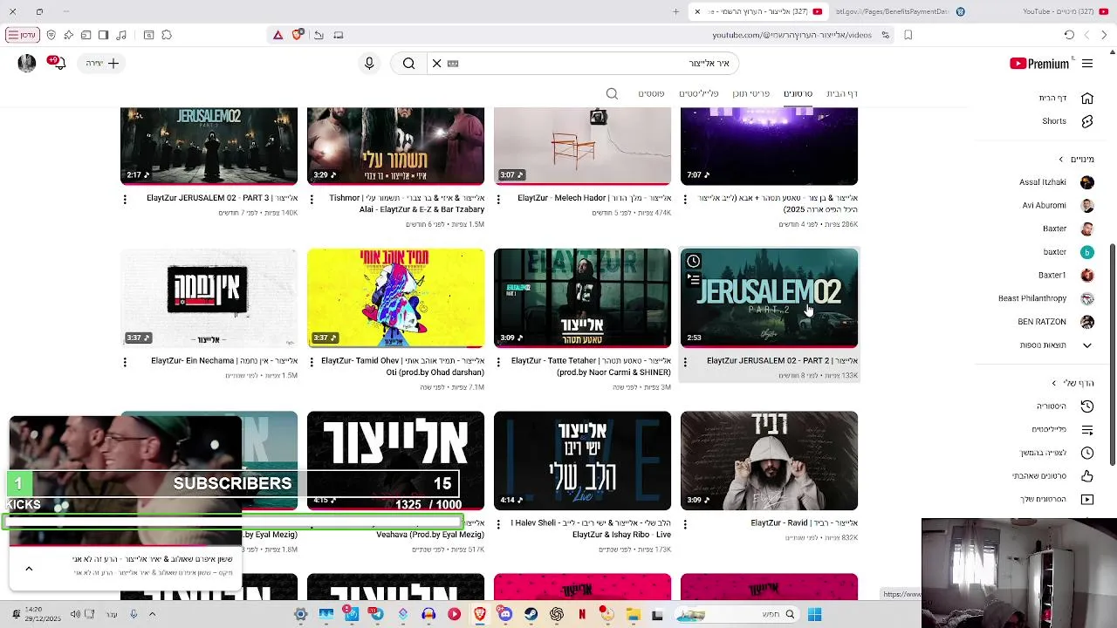Open Playlists (פלייליסטים) in the sidebar
Viewport: 1117px width, 628px height.
point(1063,430)
